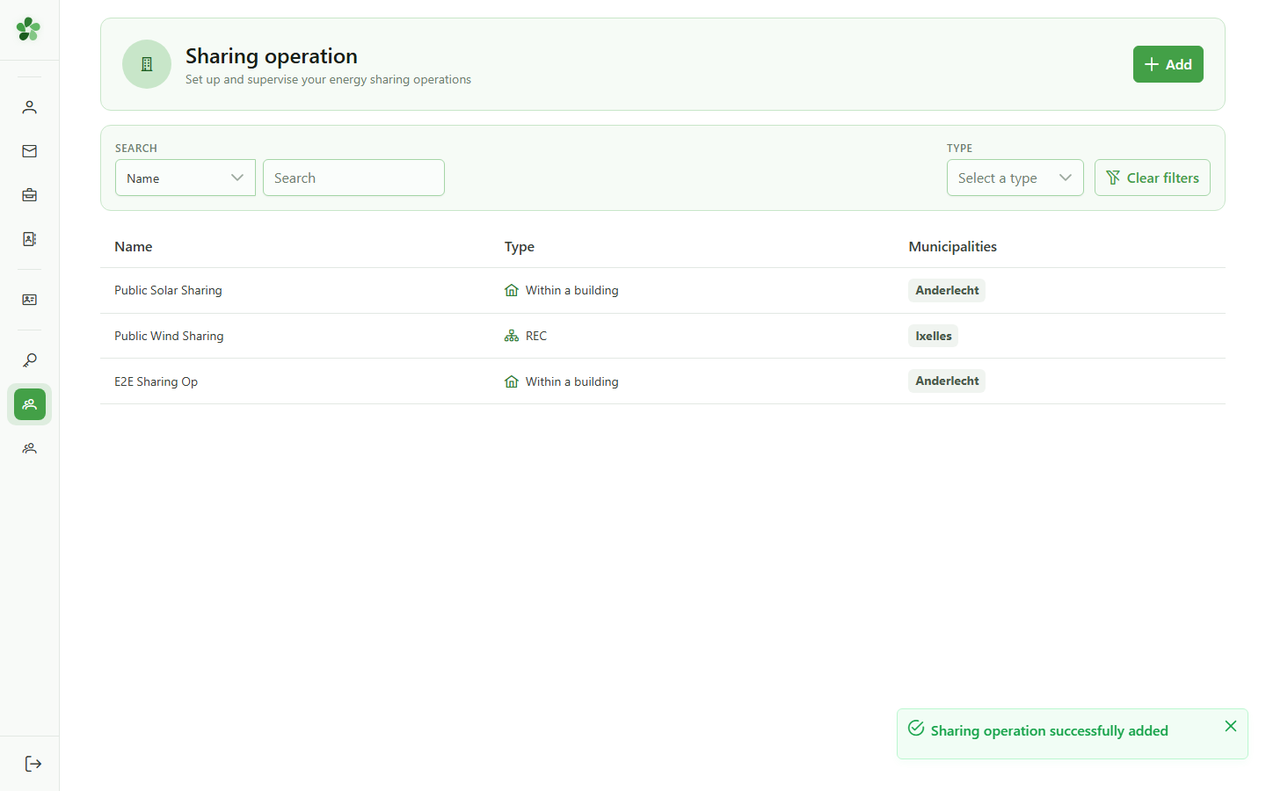Open the briefcase sidebar icon
The height and width of the screenshot is (791, 1266).
(x=29, y=195)
